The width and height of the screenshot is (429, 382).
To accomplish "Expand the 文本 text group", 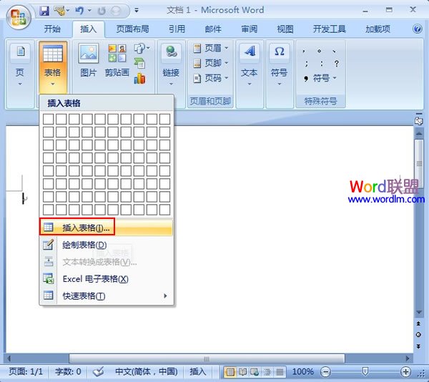I will tap(250, 66).
